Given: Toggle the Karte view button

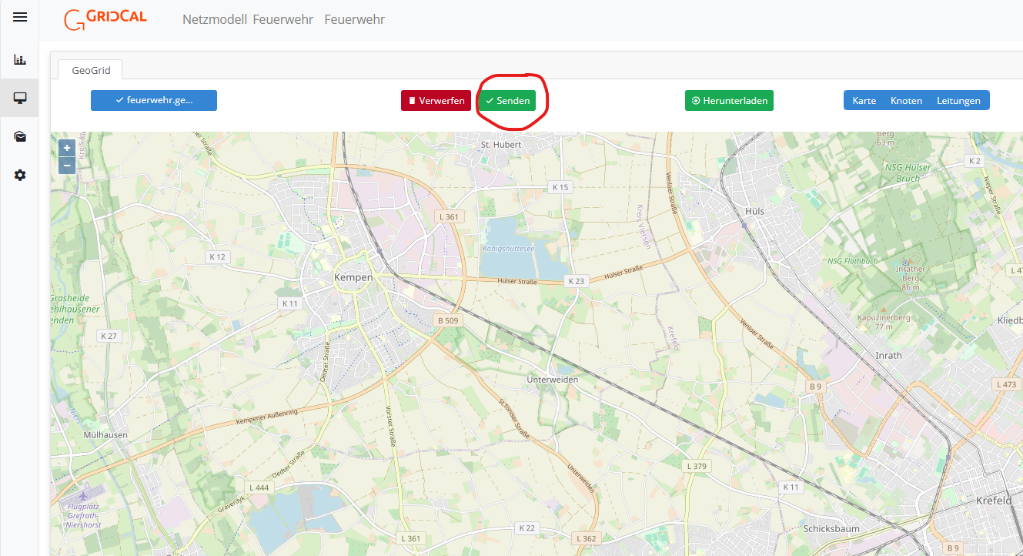Looking at the screenshot, I should [864, 101].
